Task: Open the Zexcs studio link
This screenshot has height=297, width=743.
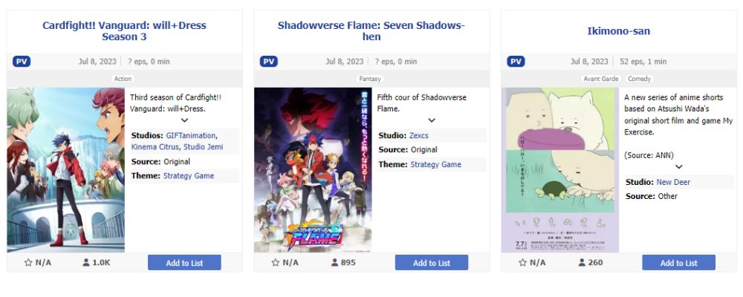Action: click(x=418, y=136)
